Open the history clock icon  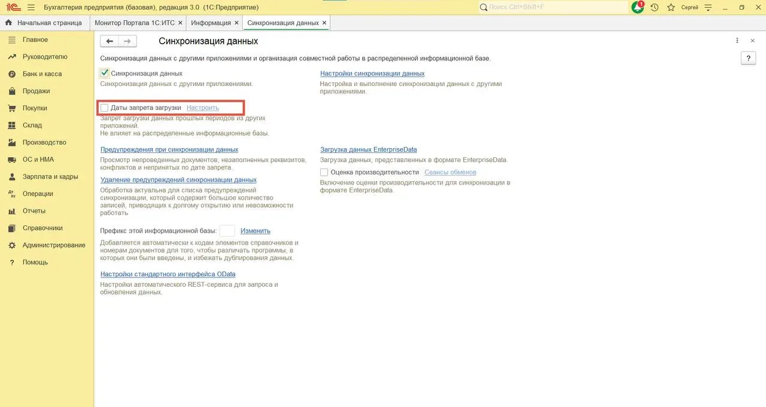[655, 7]
